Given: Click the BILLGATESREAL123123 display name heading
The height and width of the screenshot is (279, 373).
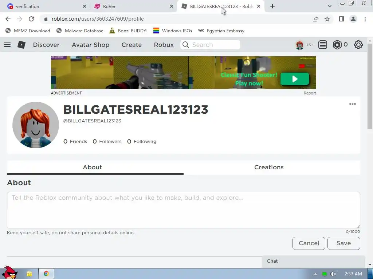Looking at the screenshot, I should (x=136, y=110).
